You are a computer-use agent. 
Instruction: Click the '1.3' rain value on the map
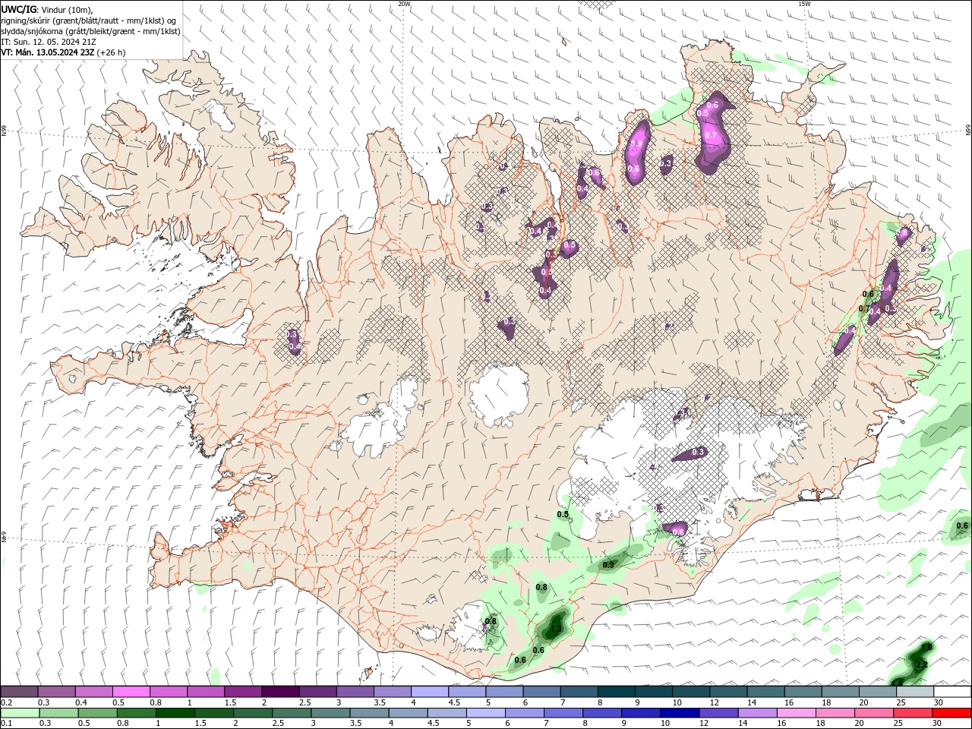[x=555, y=629]
